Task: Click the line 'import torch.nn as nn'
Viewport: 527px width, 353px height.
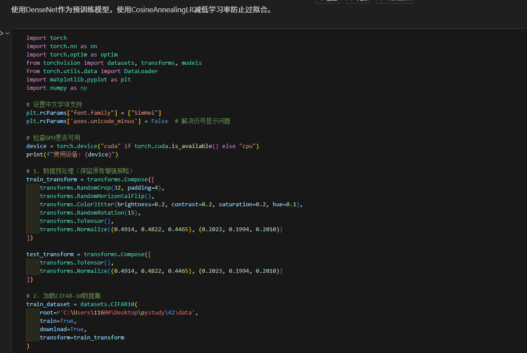Action: [x=62, y=46]
